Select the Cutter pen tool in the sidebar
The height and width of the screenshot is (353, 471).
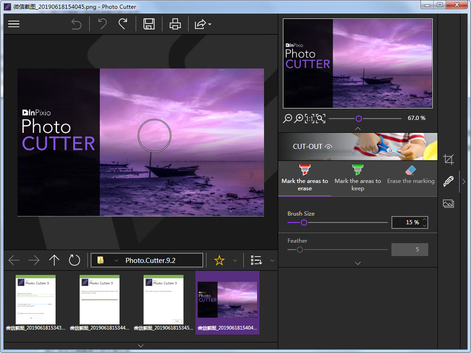pyautogui.click(x=448, y=182)
